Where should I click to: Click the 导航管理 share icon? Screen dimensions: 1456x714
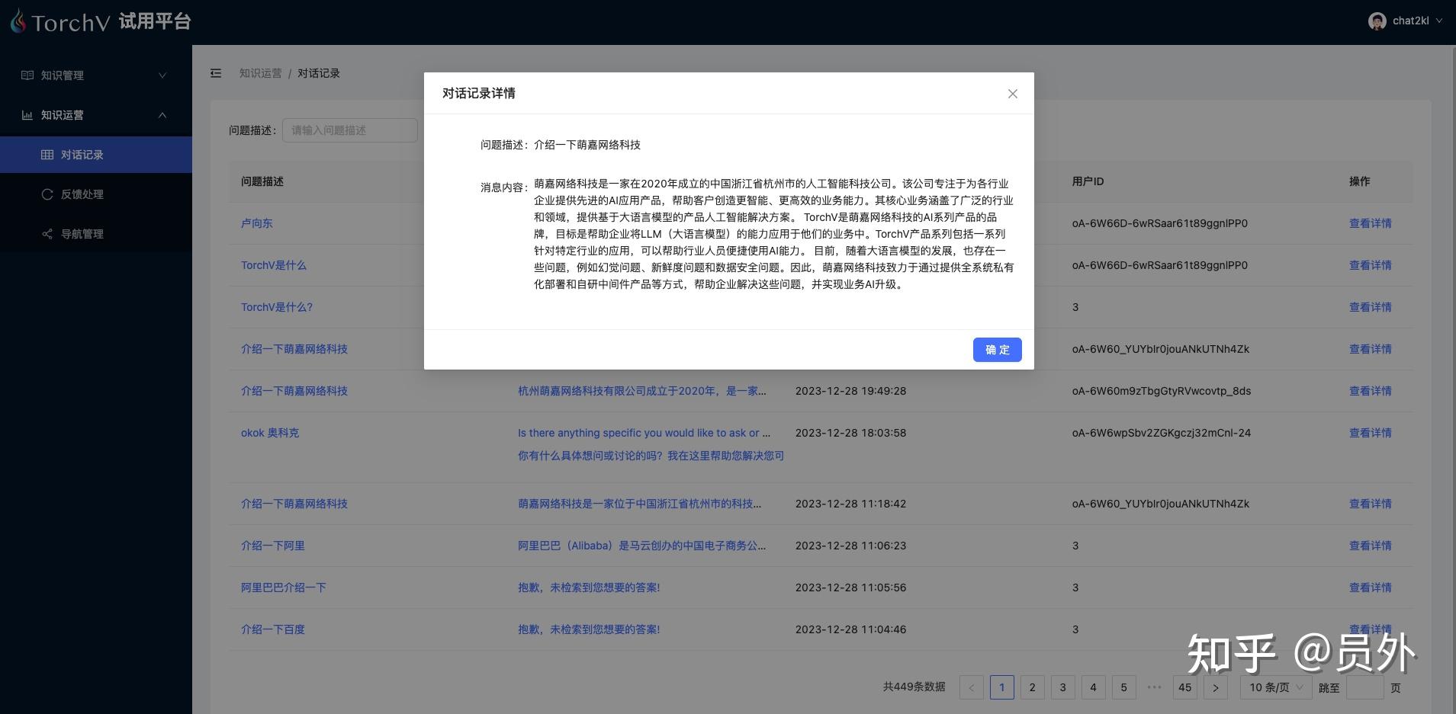point(48,234)
